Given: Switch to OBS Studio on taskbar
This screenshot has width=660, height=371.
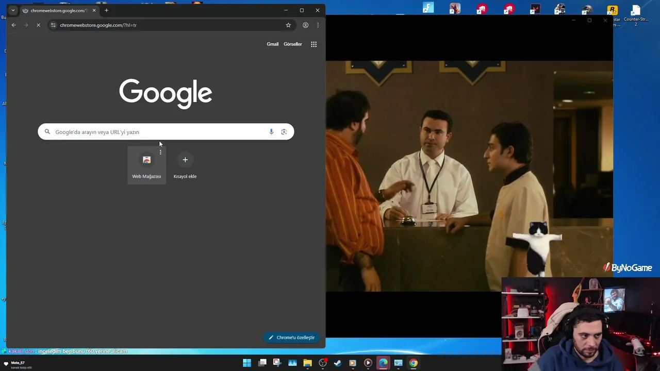Looking at the screenshot, I should point(323,363).
